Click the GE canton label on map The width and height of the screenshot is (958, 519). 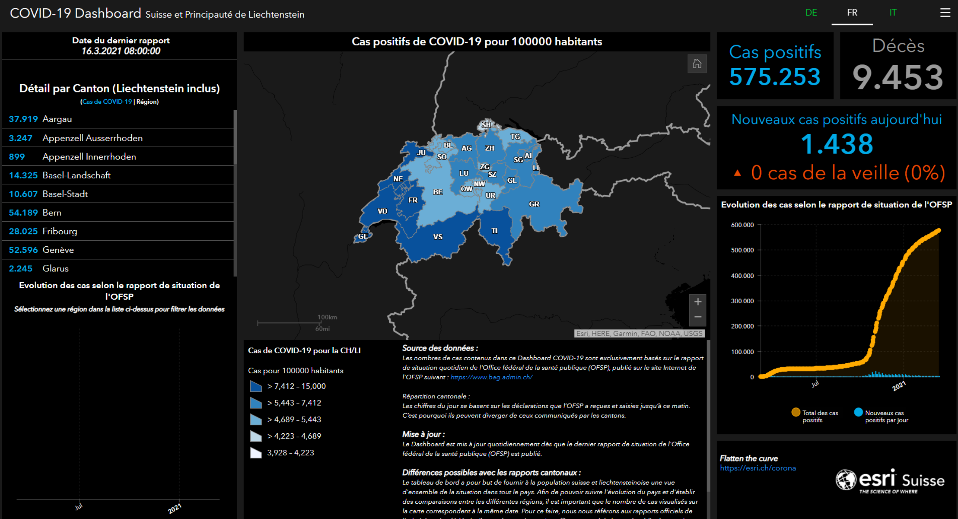pos(363,236)
